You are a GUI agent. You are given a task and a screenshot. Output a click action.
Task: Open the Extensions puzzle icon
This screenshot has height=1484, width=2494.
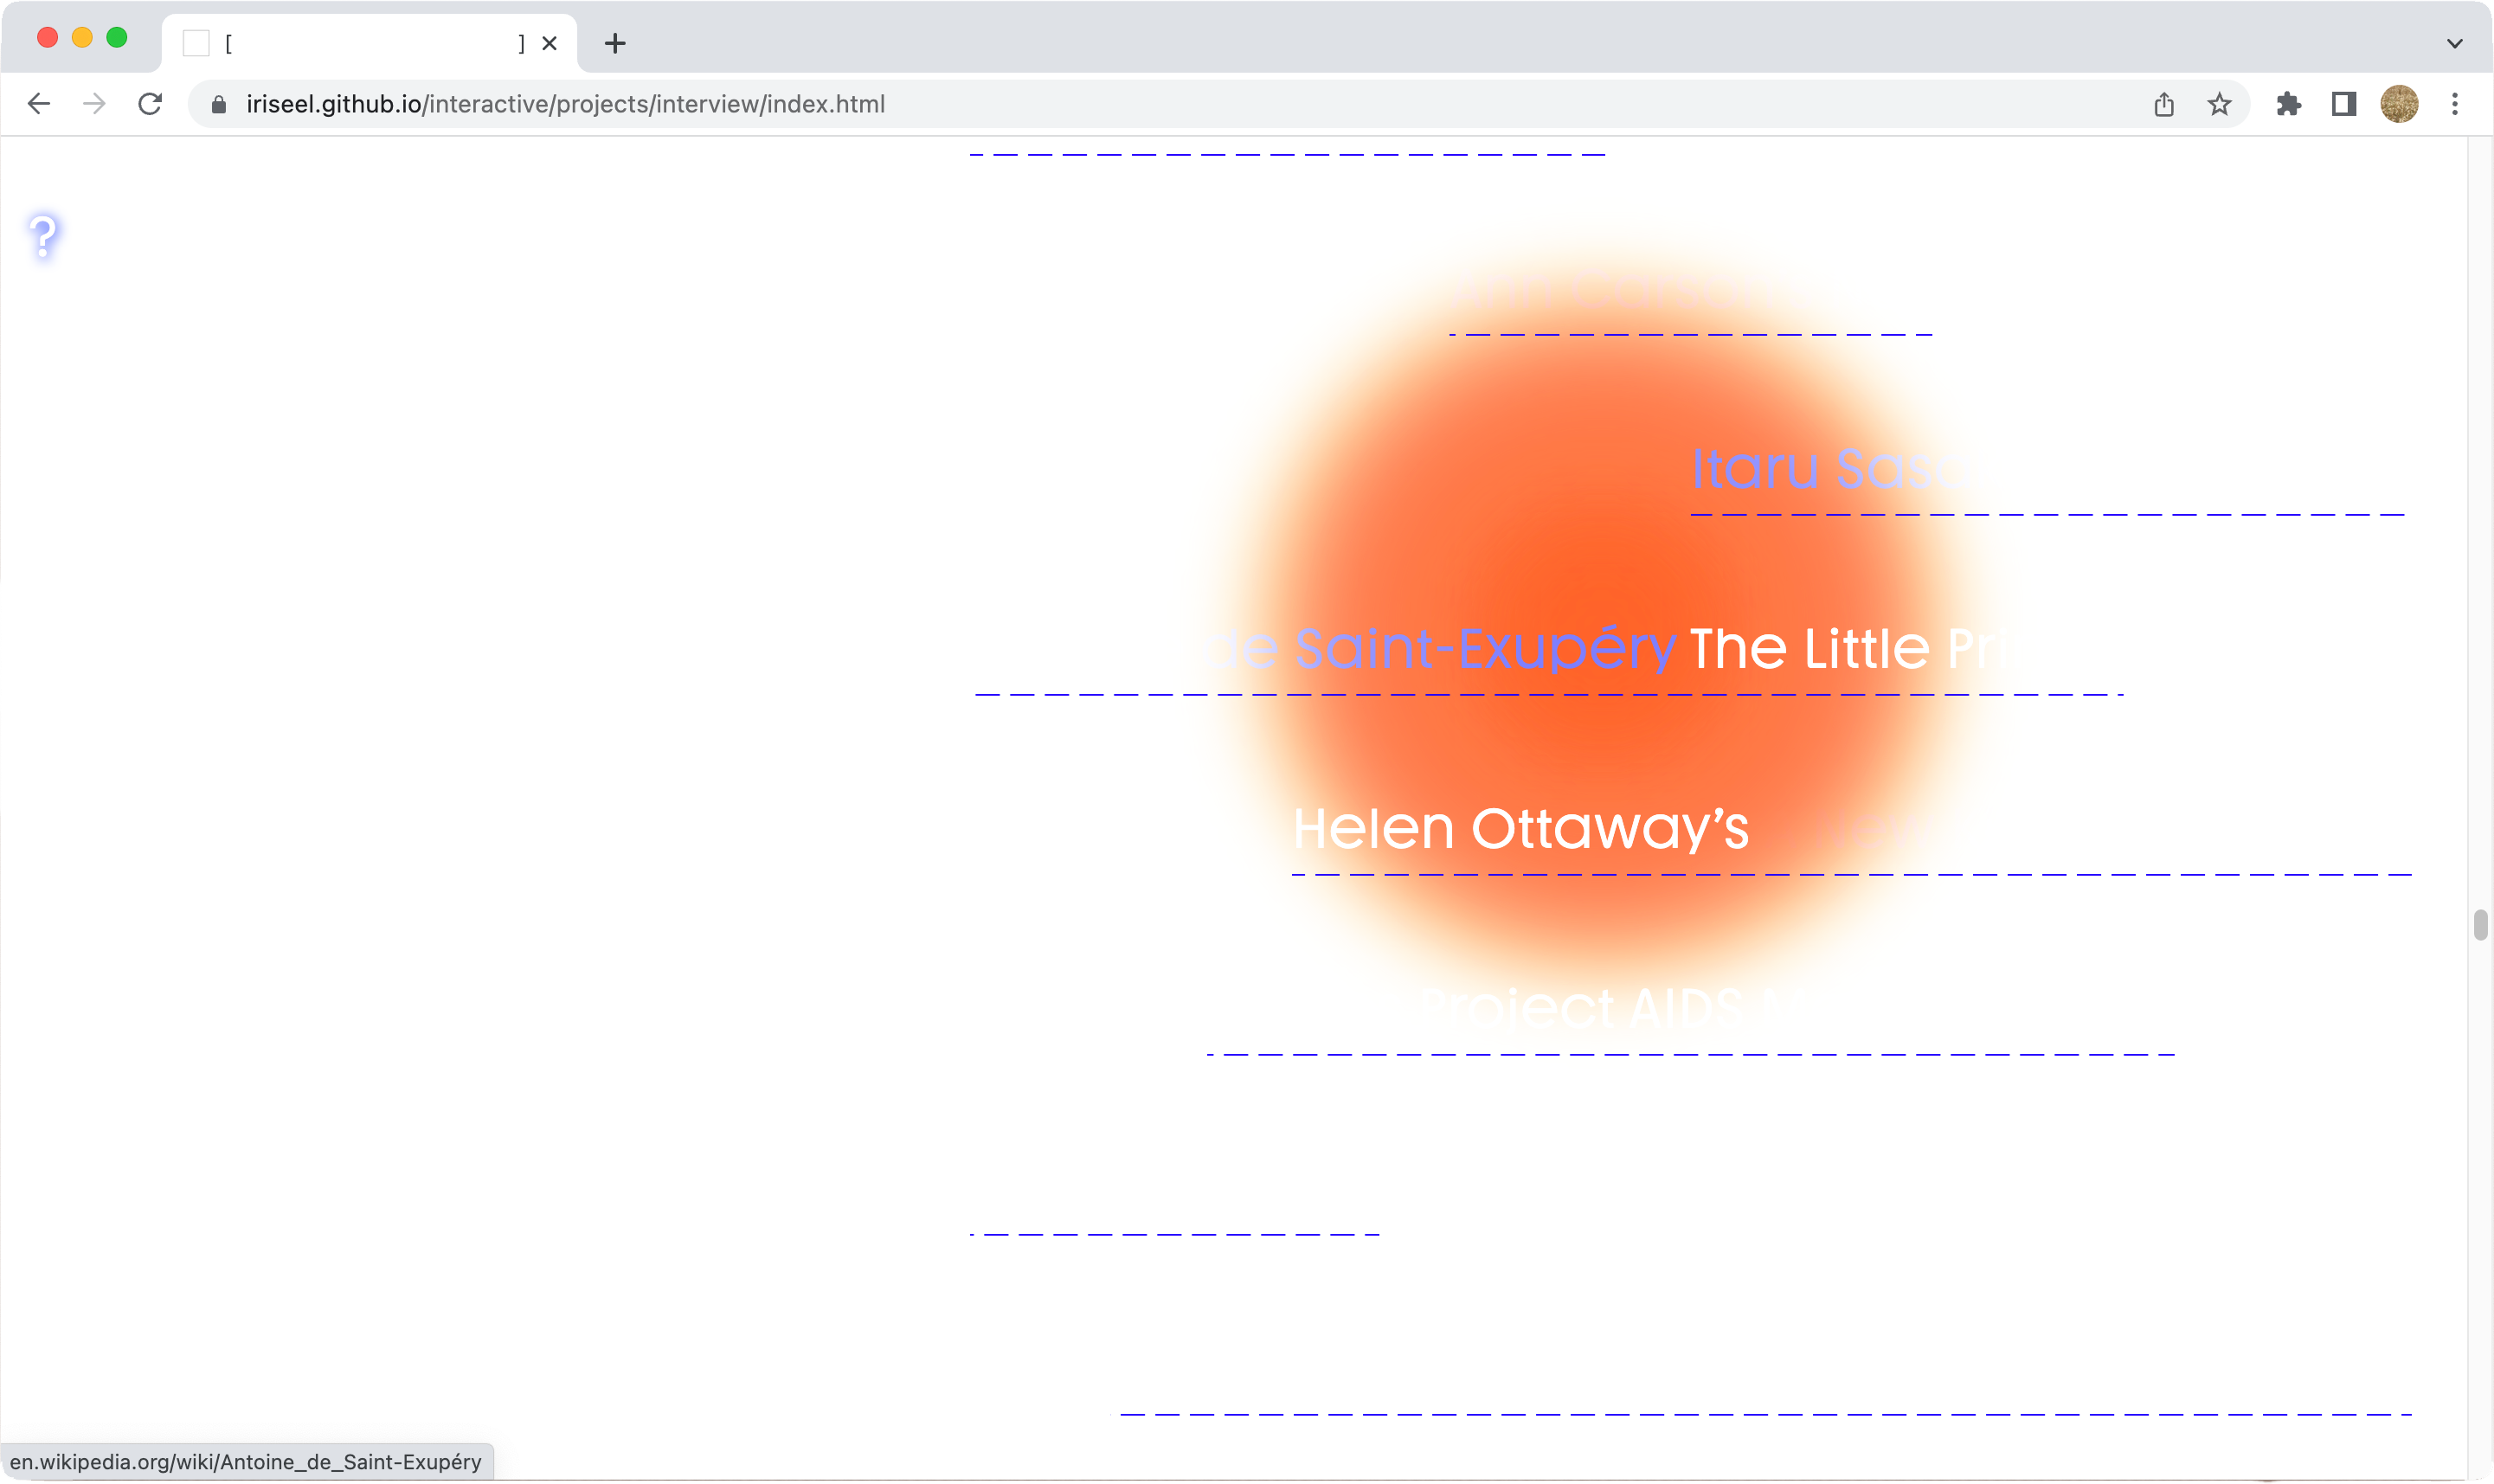coord(2288,104)
